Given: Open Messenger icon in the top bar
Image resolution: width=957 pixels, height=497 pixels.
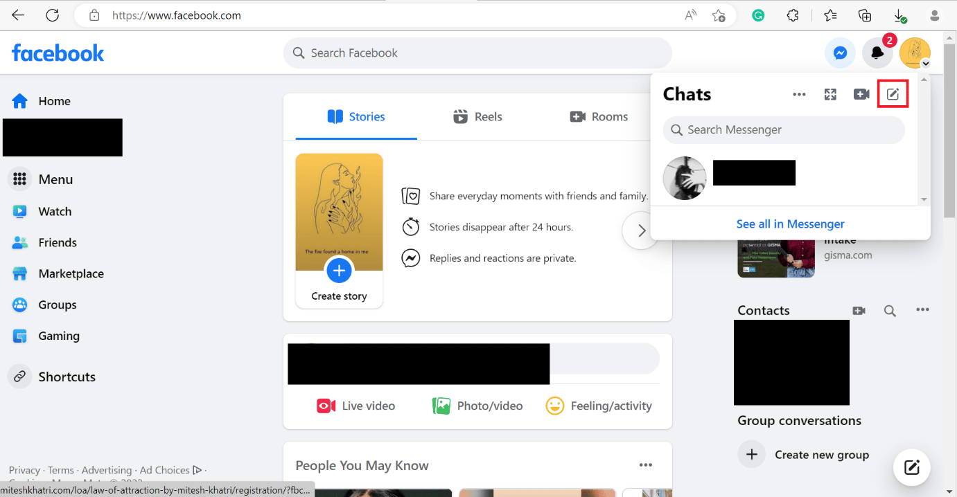Looking at the screenshot, I should (x=840, y=52).
